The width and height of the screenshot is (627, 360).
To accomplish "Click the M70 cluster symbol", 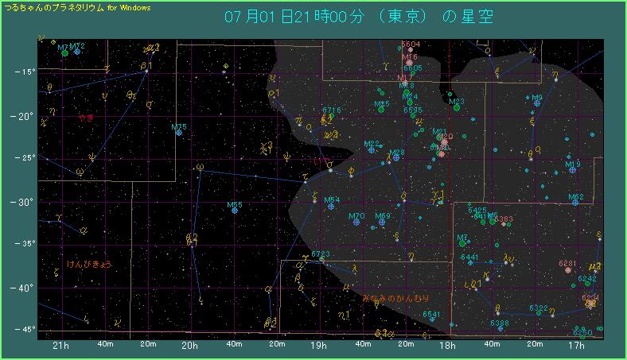I will pyautogui.click(x=357, y=222).
